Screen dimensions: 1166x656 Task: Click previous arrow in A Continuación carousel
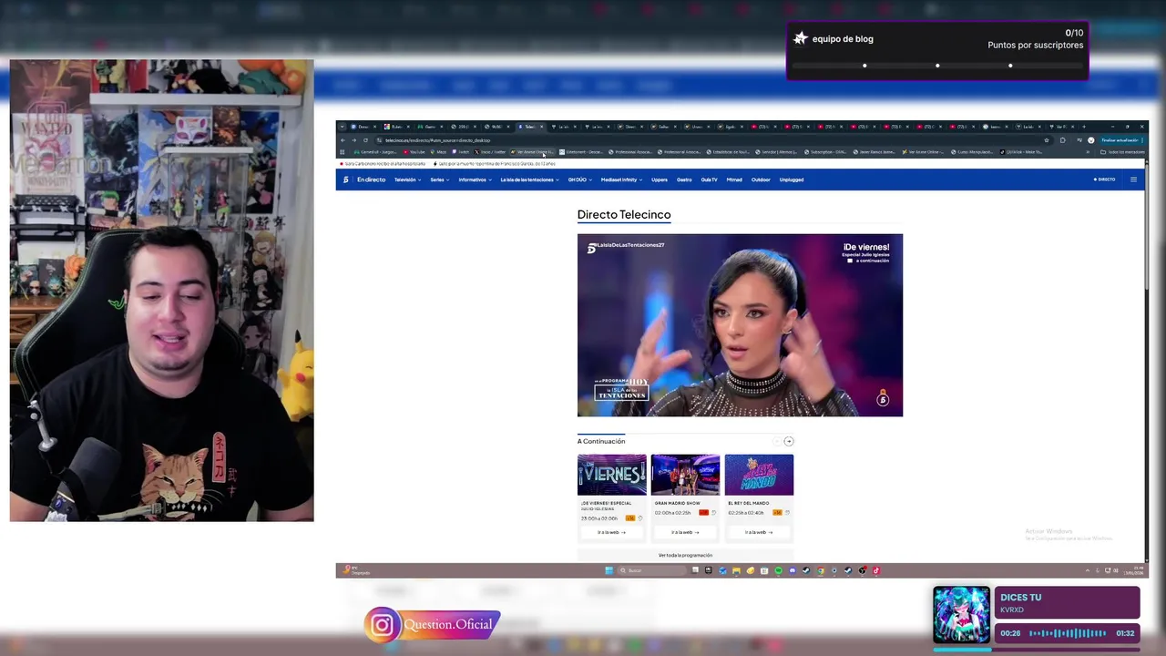tap(777, 441)
